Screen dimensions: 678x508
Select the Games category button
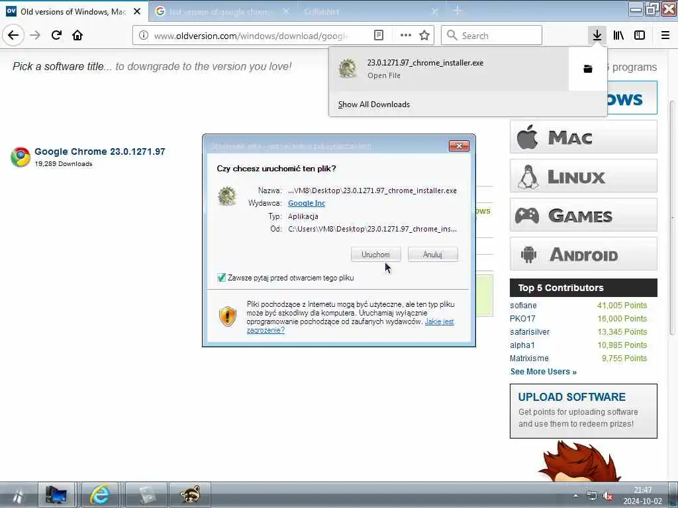tap(583, 215)
